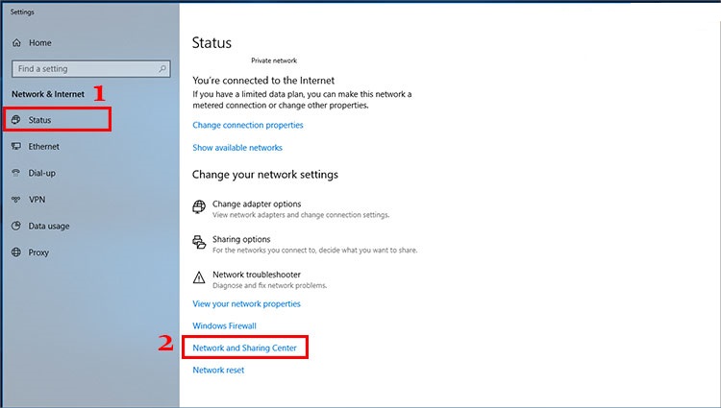Screen dimensions: 721x408
Task: Click the 'Private network' label
Action: point(274,60)
